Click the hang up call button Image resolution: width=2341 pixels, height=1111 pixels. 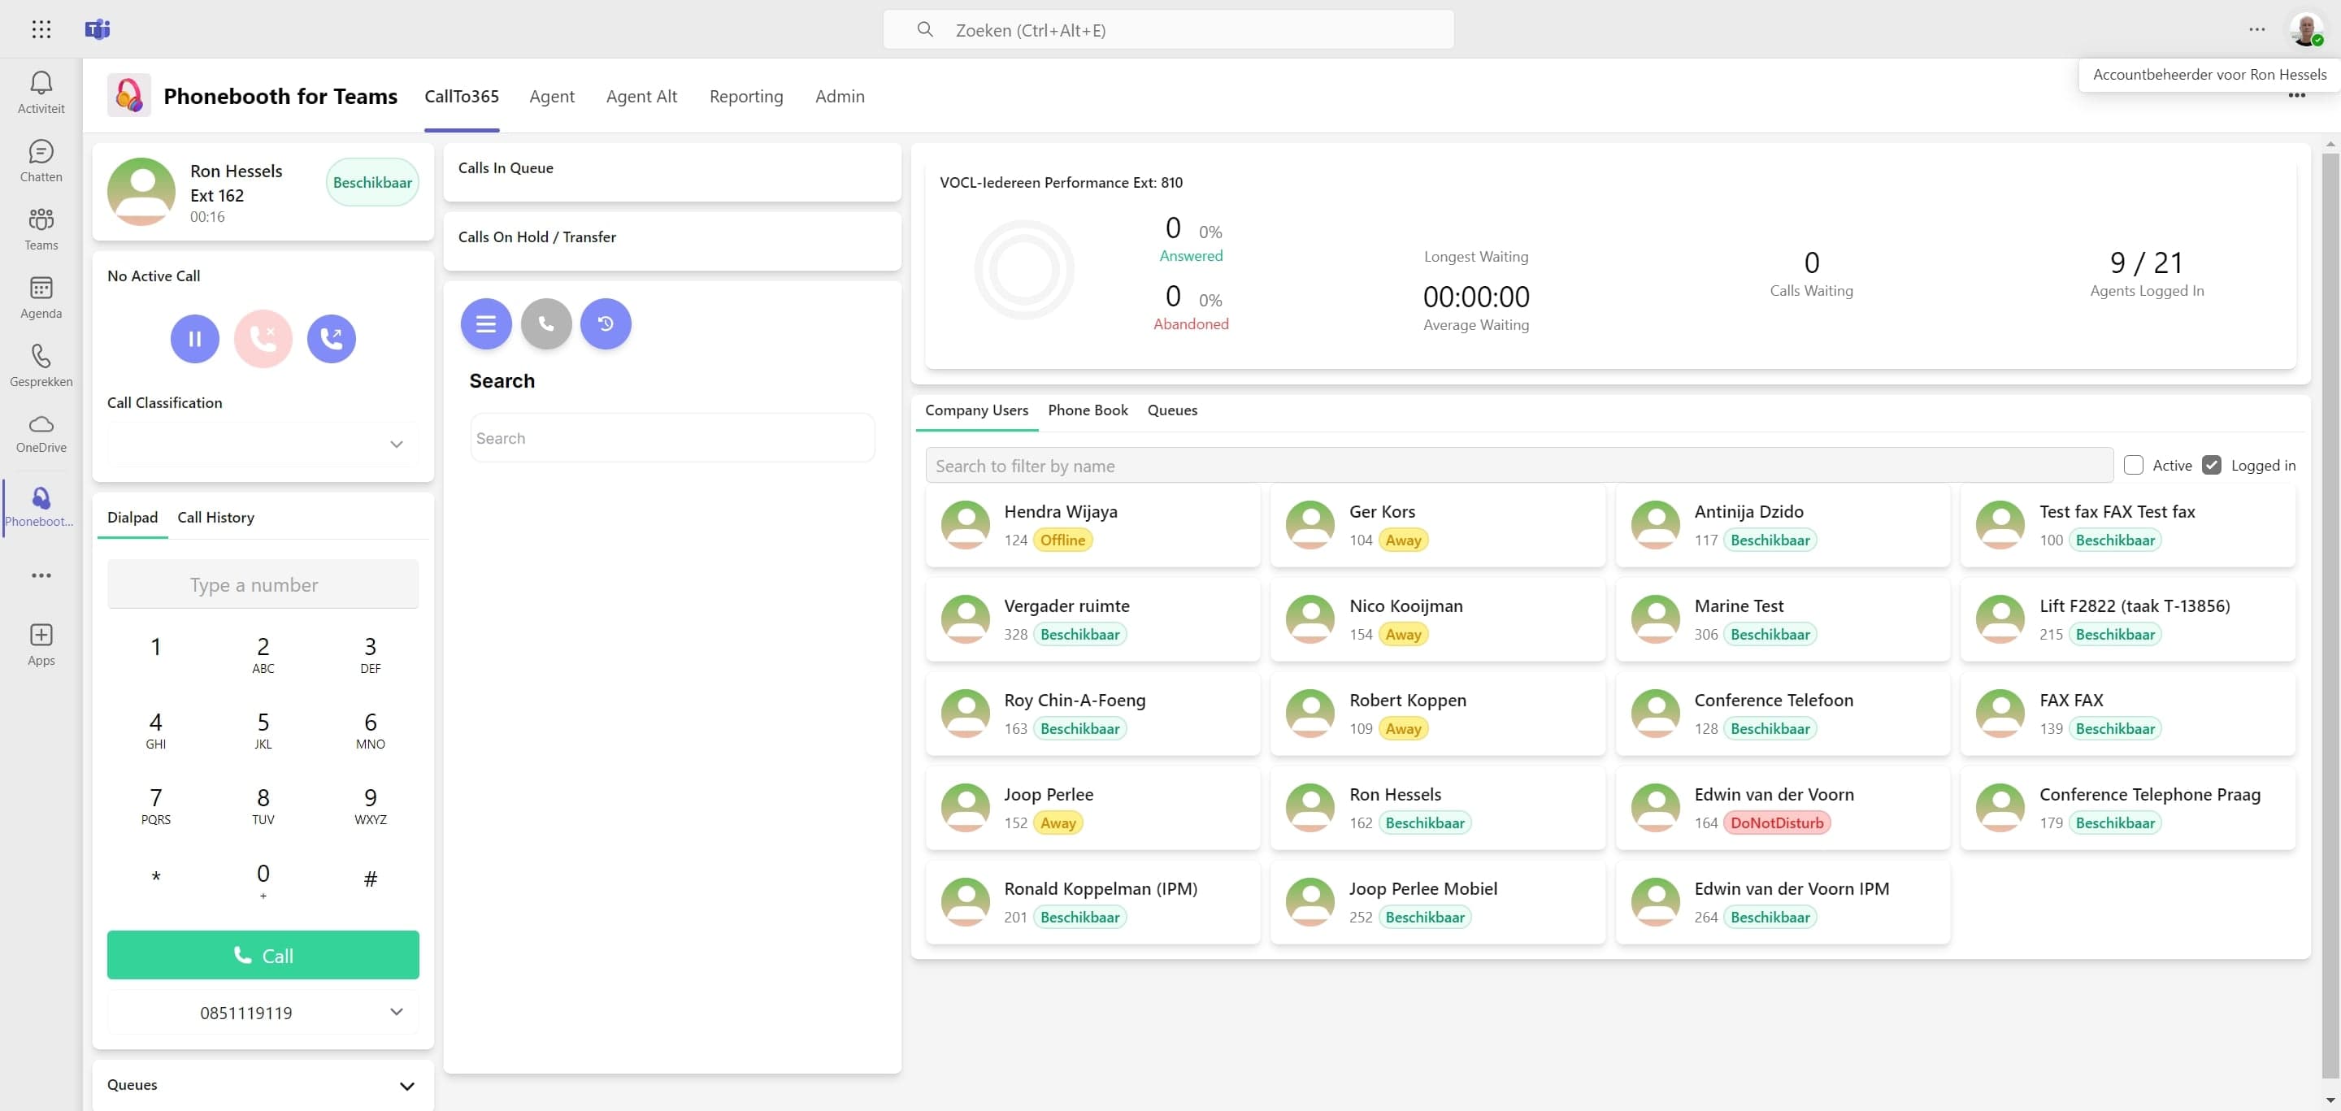tap(263, 339)
